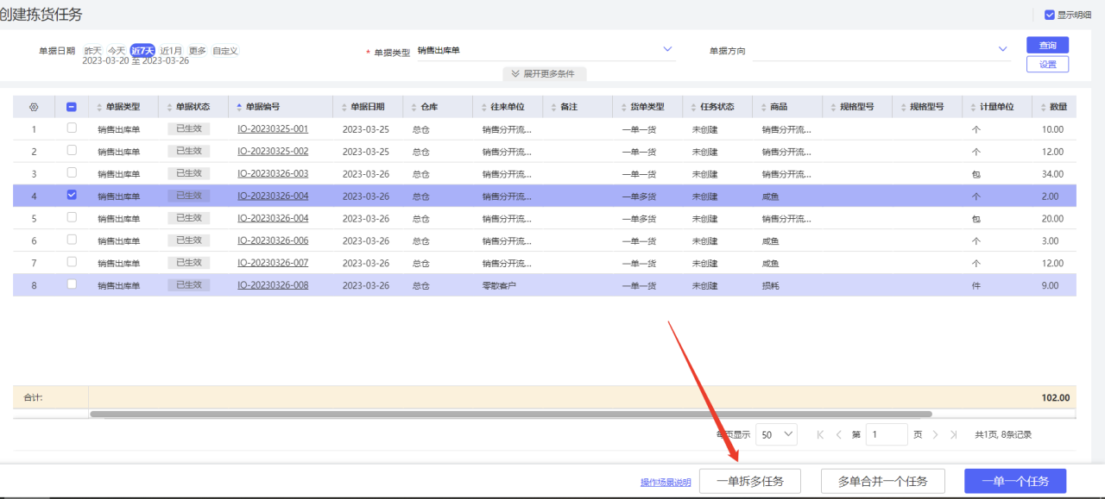This screenshot has width=1105, height=499.
Task: Click the quantity 34.00 cell
Action: click(x=1052, y=174)
